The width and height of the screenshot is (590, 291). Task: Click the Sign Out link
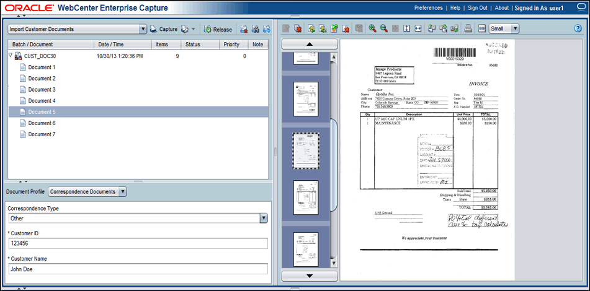point(478,8)
